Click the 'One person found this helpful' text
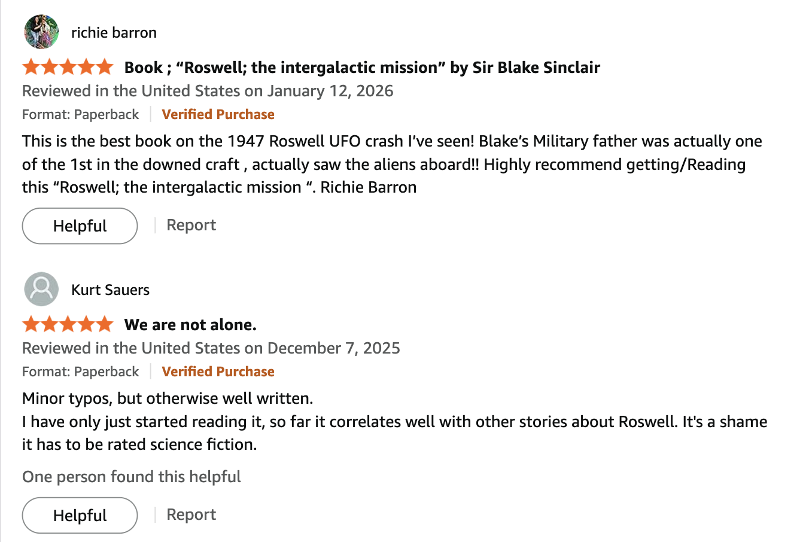809x542 pixels. click(131, 477)
